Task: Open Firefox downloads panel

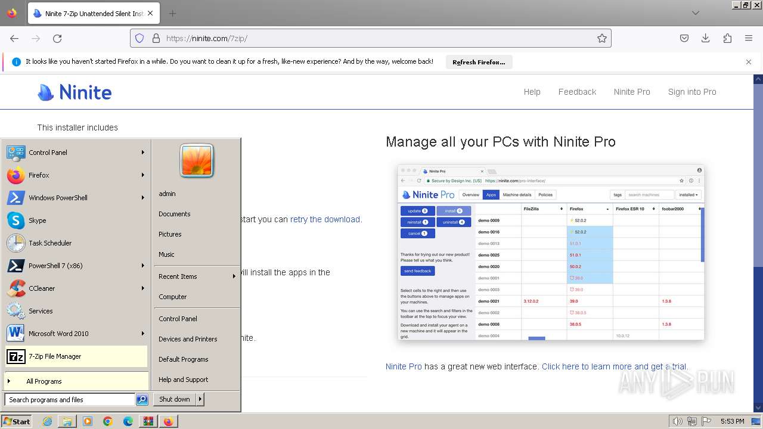Action: tap(706, 38)
